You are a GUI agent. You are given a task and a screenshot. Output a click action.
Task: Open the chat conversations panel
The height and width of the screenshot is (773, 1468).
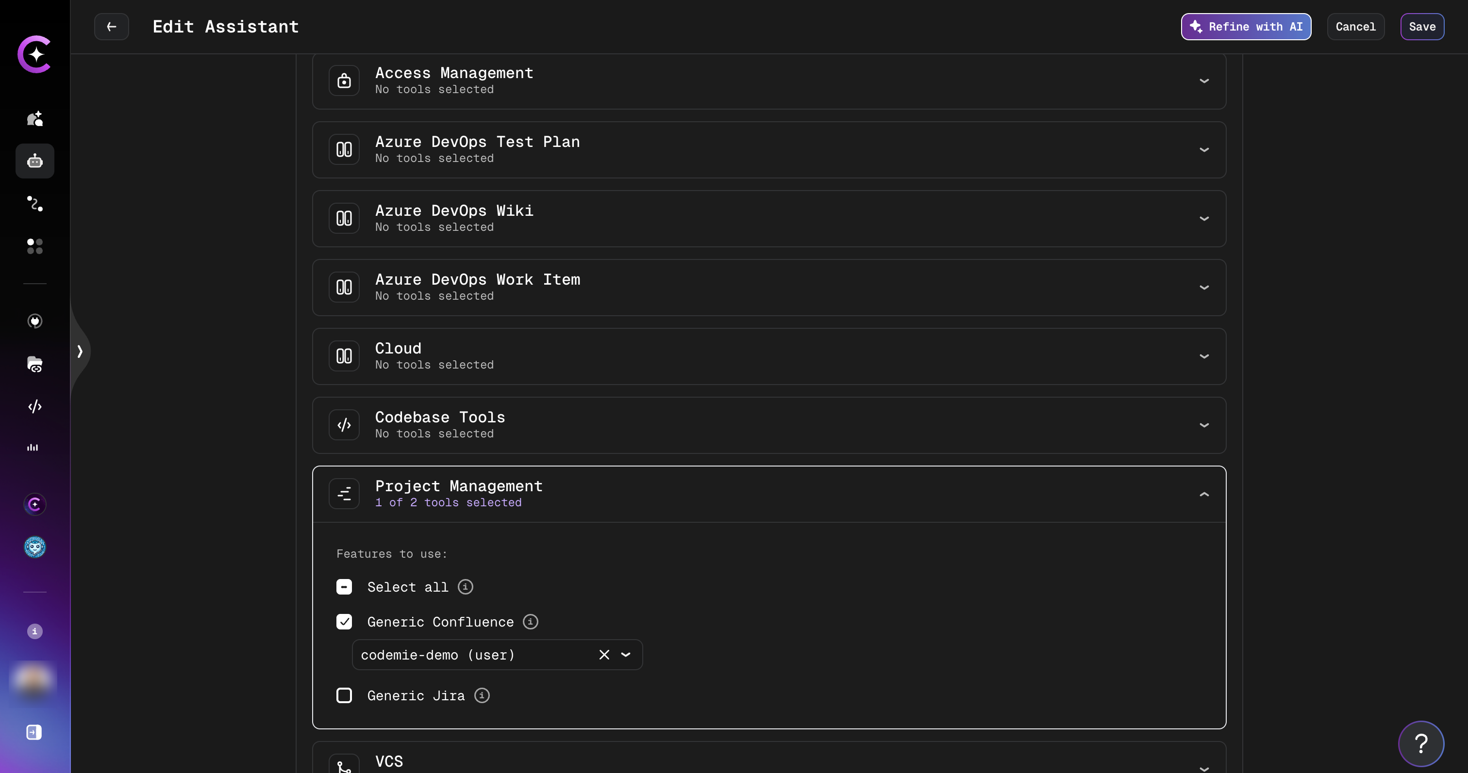34,118
